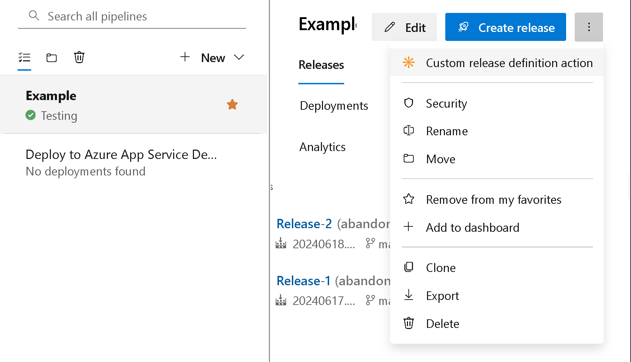The height and width of the screenshot is (362, 631).
Task: Click the search magnifier icon
Action: pos(34,16)
